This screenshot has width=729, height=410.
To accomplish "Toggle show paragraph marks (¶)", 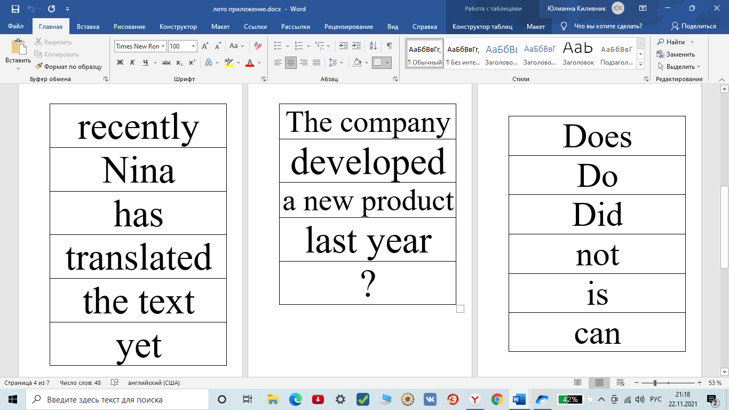I will 390,46.
